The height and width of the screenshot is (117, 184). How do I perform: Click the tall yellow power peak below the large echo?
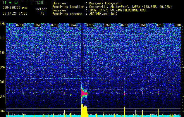(x=84, y=110)
